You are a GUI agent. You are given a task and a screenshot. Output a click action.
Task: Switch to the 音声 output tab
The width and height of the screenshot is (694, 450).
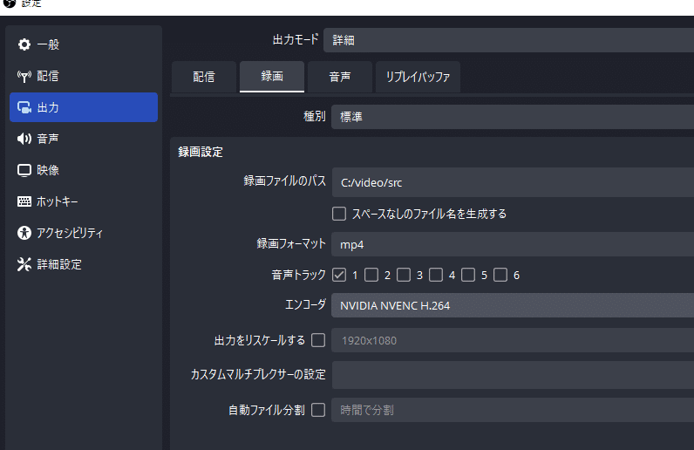coord(340,77)
